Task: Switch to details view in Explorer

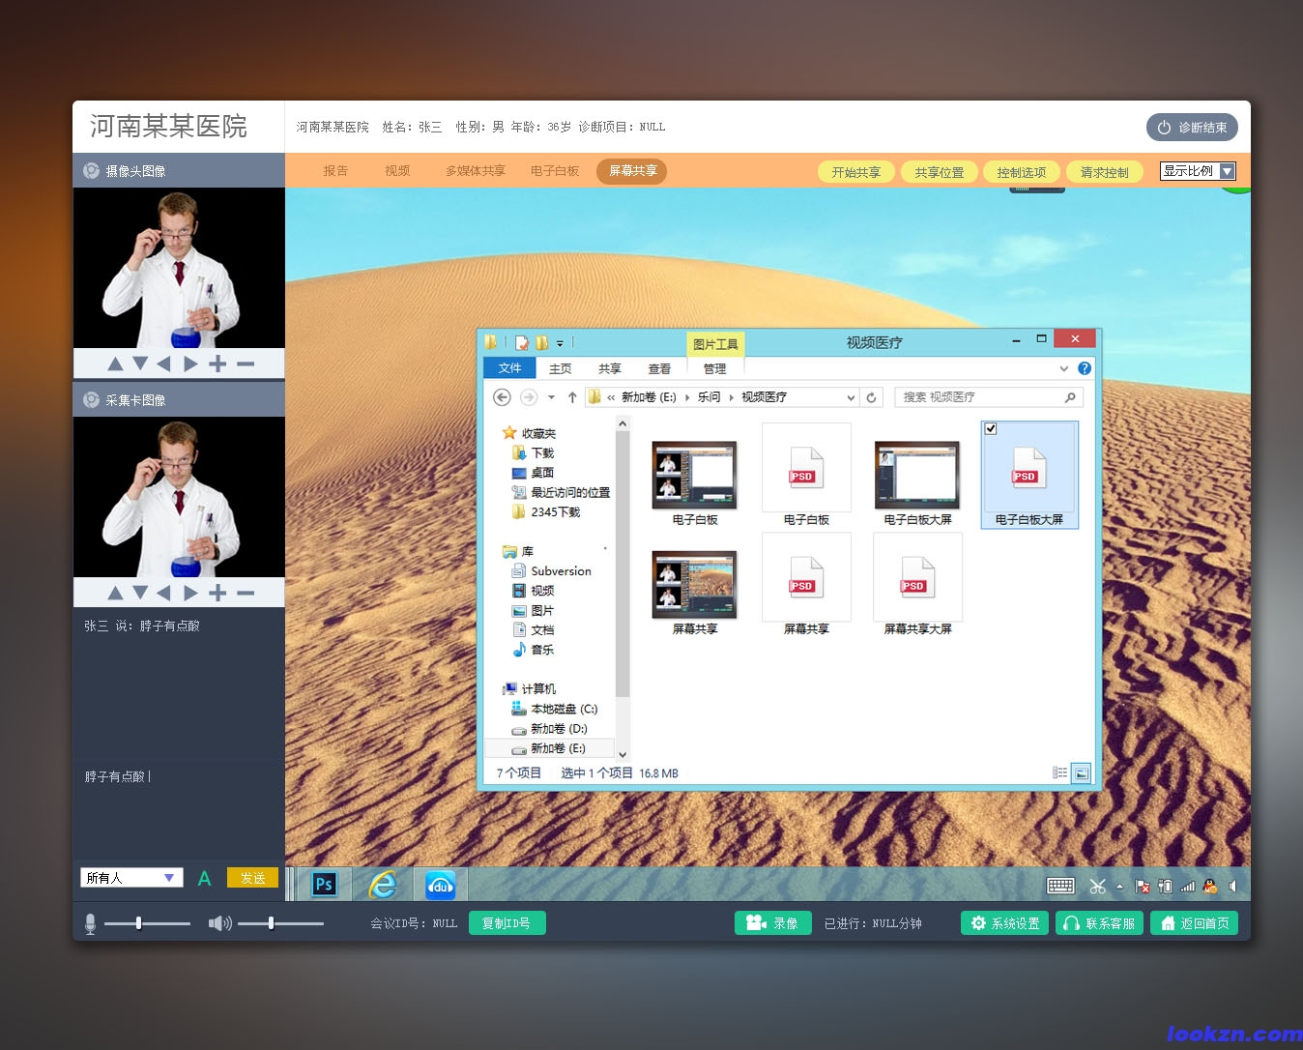Action: point(1059,773)
